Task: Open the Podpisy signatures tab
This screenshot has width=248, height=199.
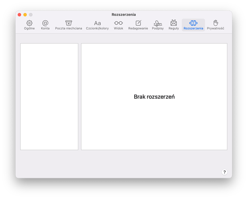Action: click(158, 25)
